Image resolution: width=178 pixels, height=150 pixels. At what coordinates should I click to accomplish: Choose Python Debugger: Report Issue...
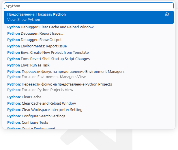[x=89, y=34]
